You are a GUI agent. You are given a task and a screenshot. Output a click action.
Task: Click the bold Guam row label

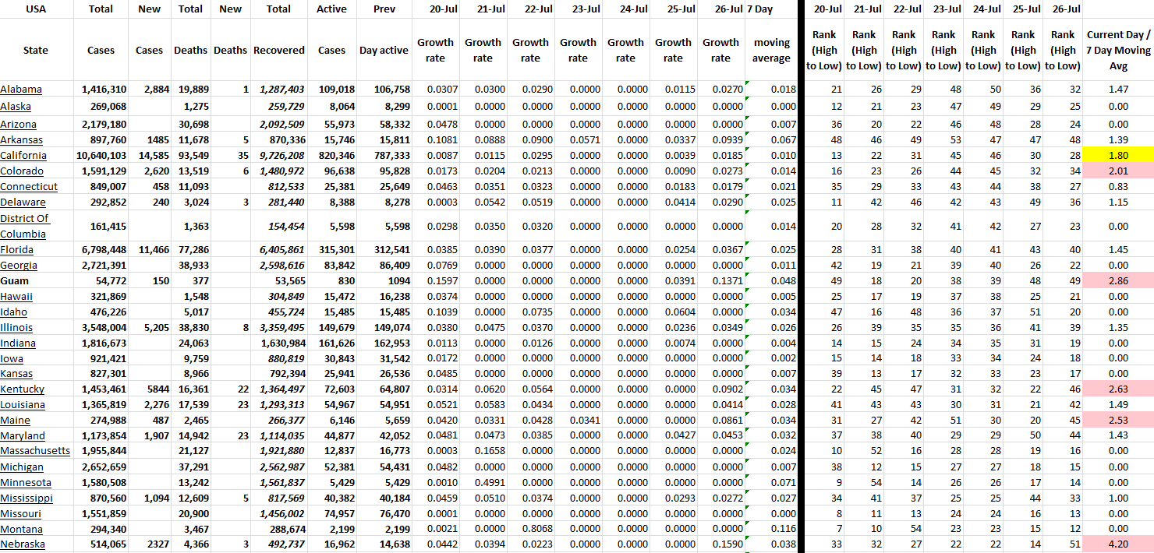(14, 280)
